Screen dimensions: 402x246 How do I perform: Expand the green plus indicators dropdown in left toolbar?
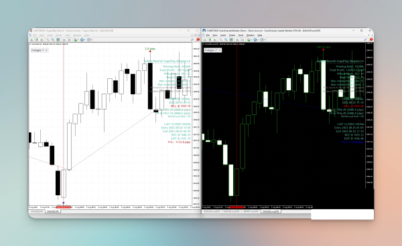(76, 40)
